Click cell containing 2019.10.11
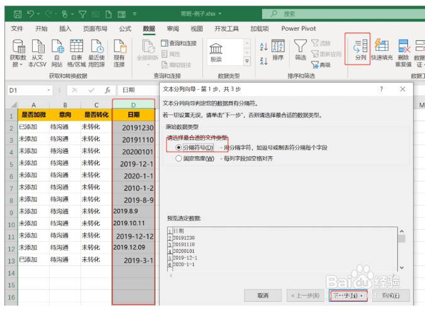 133,223
